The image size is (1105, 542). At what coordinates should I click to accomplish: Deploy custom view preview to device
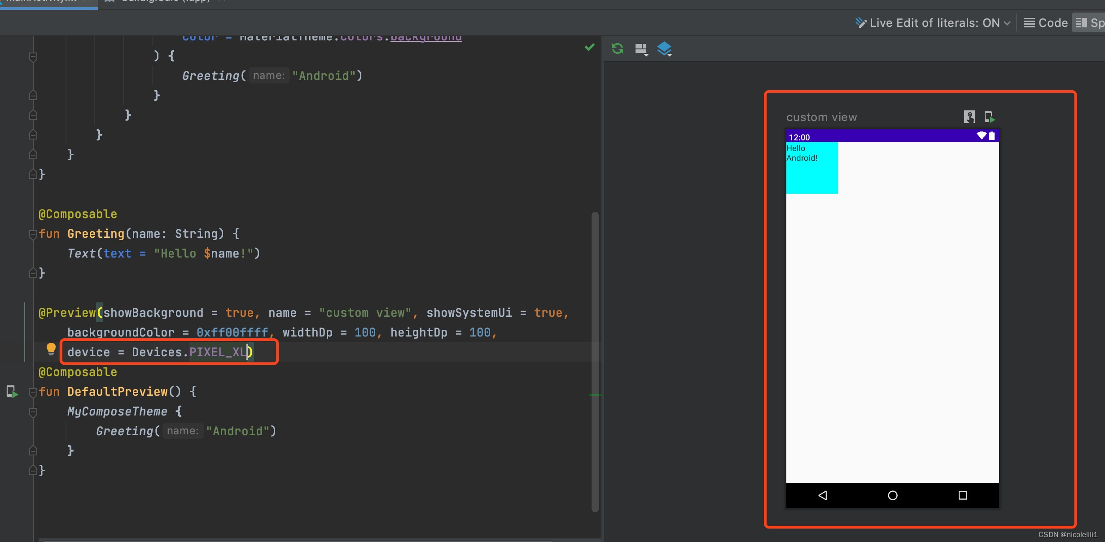[989, 117]
